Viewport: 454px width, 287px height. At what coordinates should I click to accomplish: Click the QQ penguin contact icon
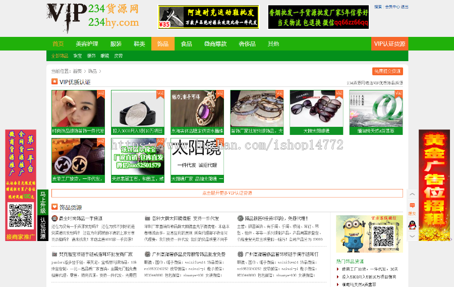(x=412, y=225)
